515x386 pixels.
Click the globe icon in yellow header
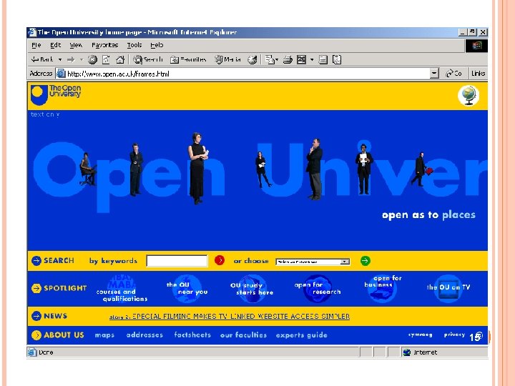(469, 96)
